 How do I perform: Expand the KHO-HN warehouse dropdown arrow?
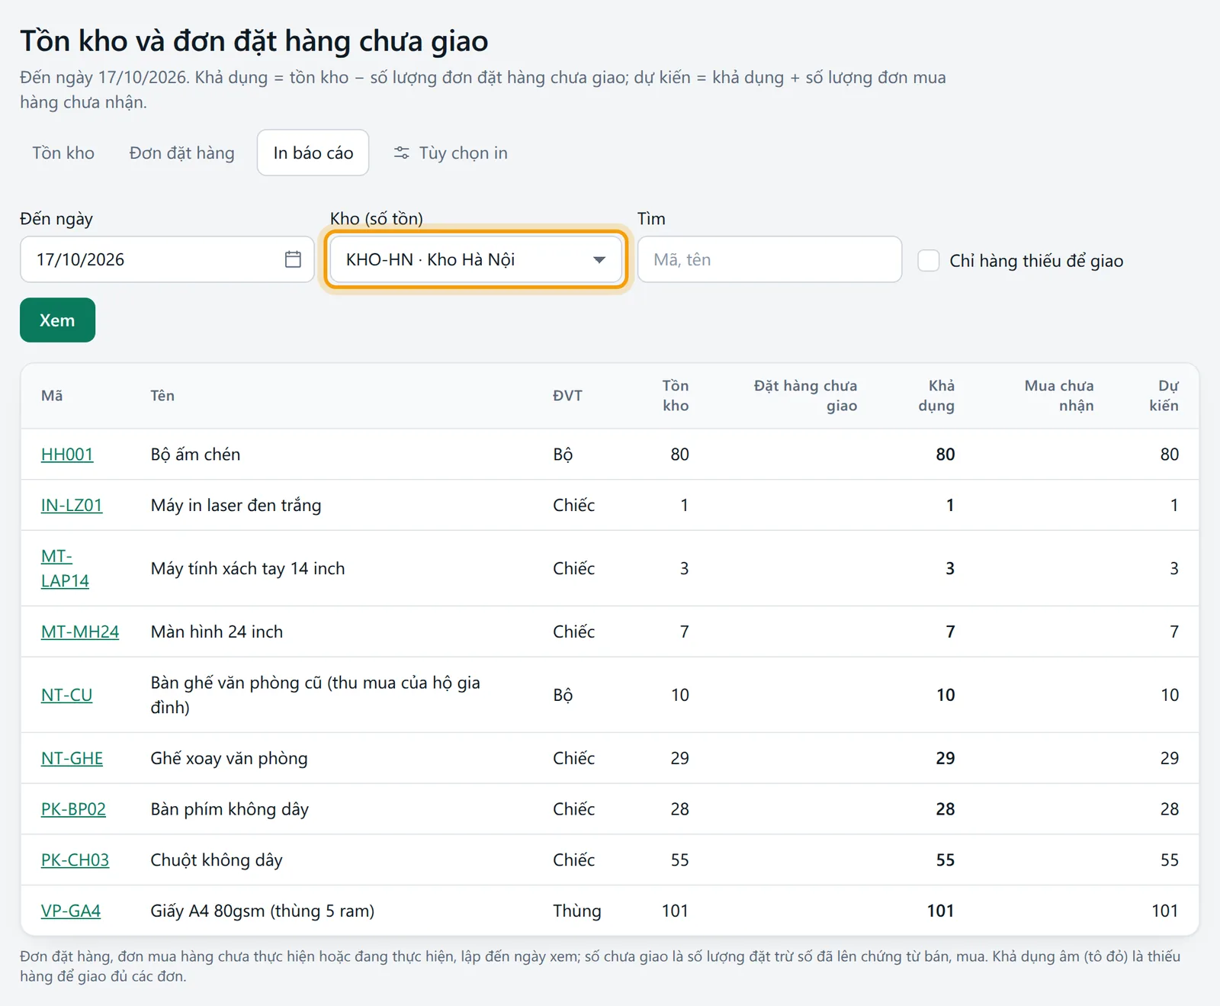(599, 260)
